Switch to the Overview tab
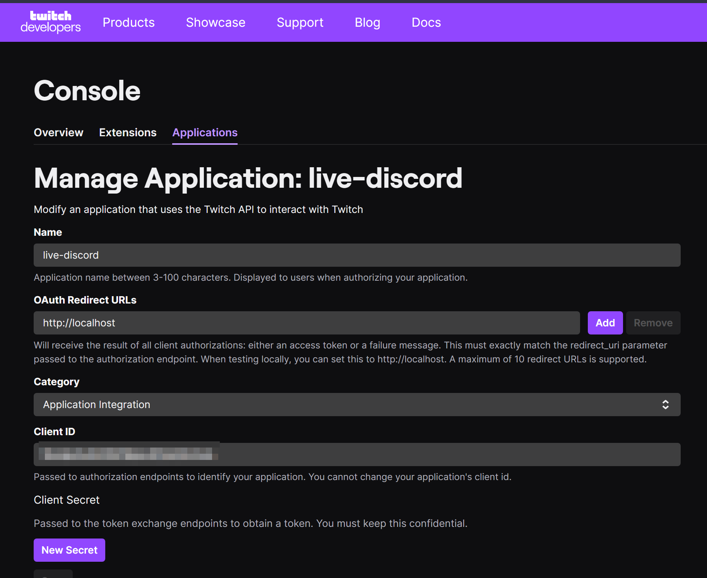 click(x=58, y=132)
